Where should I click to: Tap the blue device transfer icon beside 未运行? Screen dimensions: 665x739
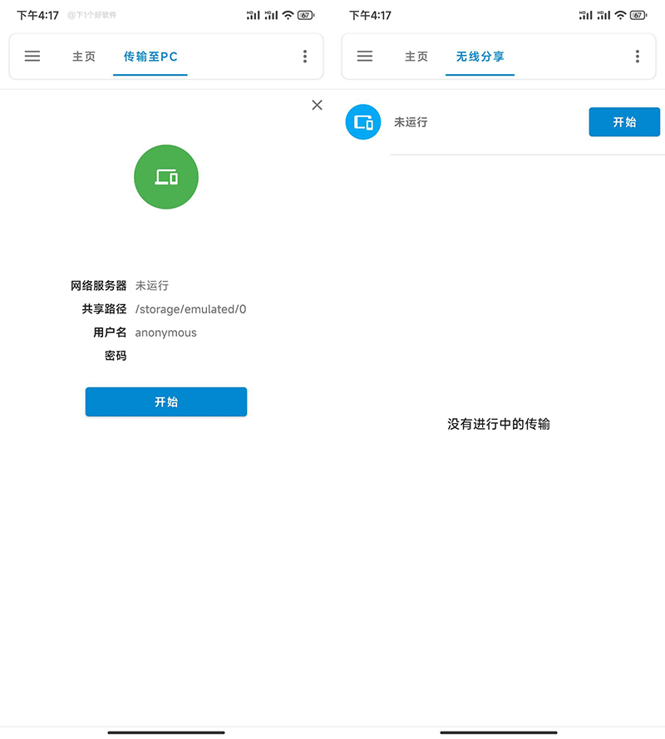point(362,121)
